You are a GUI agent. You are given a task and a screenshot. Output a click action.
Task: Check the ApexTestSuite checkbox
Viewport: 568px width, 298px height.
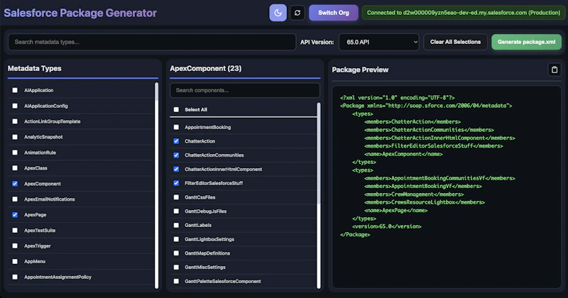[x=15, y=231]
